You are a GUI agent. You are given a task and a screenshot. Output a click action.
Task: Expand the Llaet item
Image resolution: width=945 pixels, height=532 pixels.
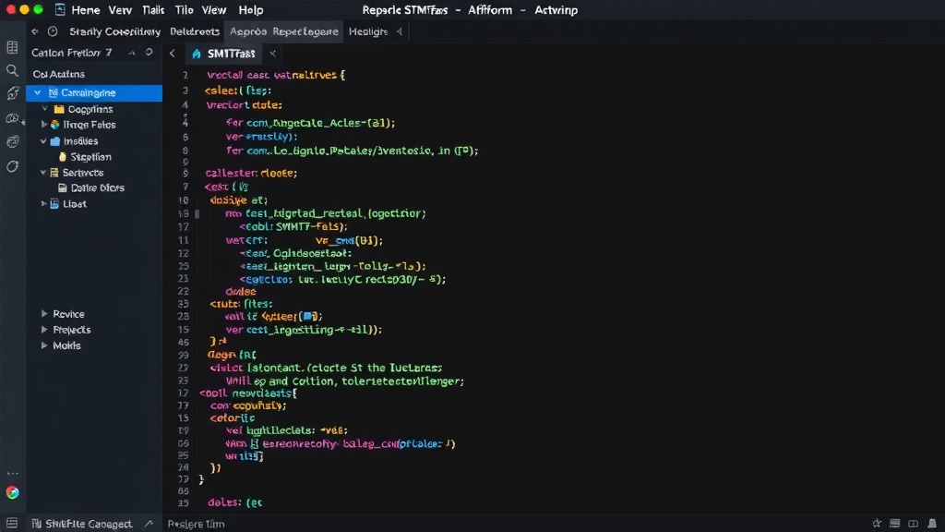point(43,204)
